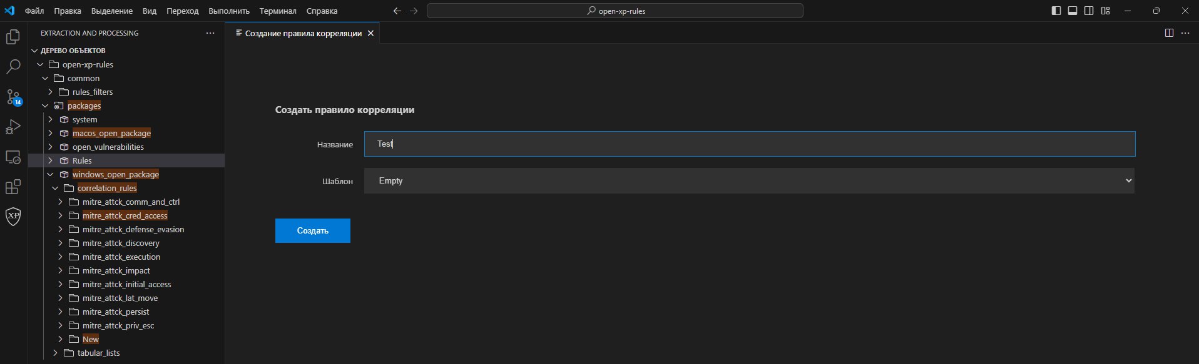Click the Создать button
The height and width of the screenshot is (364, 1199).
(313, 230)
